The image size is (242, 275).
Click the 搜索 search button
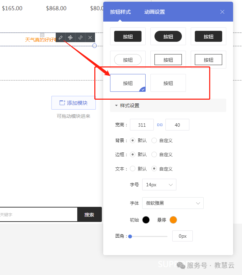tap(89, 215)
